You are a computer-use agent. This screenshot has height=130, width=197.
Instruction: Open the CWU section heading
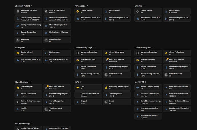click(x=77, y=82)
